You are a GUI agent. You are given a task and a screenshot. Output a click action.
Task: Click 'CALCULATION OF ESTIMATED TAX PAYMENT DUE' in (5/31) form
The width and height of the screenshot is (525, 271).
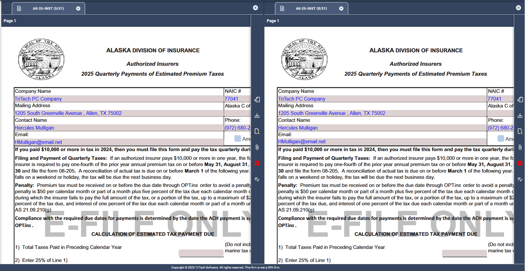(x=153, y=234)
